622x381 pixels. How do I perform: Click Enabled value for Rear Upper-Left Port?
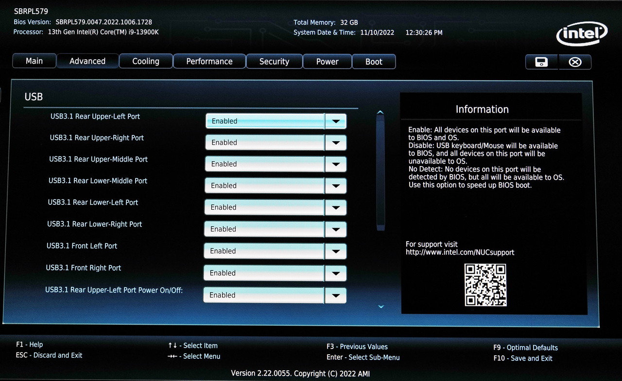(265, 121)
